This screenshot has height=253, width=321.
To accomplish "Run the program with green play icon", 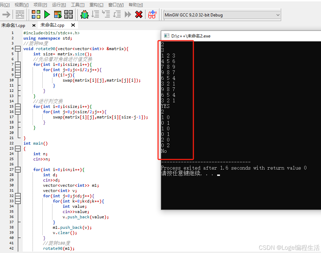I will (x=47, y=15).
